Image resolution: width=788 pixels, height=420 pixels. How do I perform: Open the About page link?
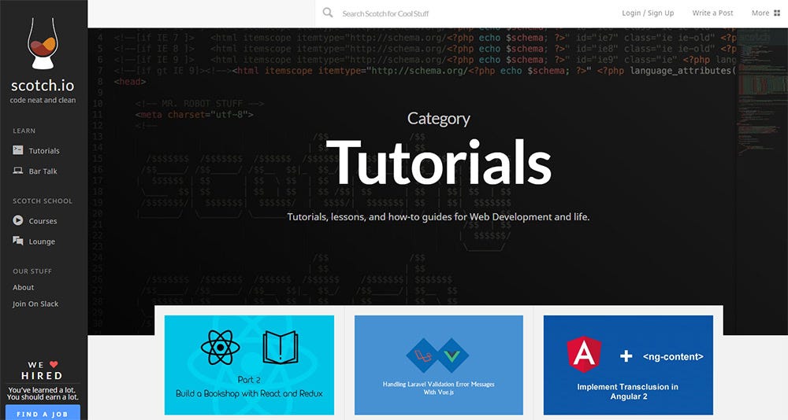click(23, 288)
